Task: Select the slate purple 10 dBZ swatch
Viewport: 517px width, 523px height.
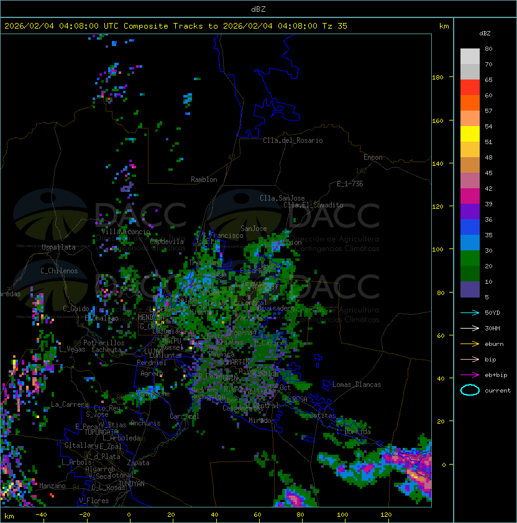Action: point(470,289)
